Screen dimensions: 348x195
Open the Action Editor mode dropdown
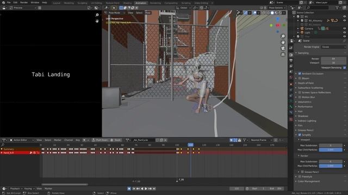coord(22,140)
